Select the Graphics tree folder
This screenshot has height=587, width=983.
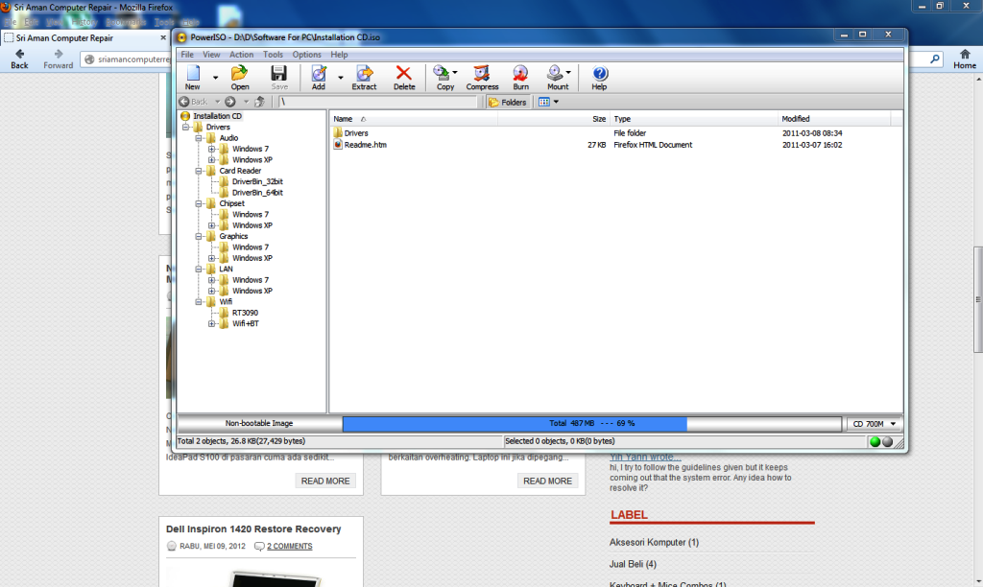[x=233, y=236]
